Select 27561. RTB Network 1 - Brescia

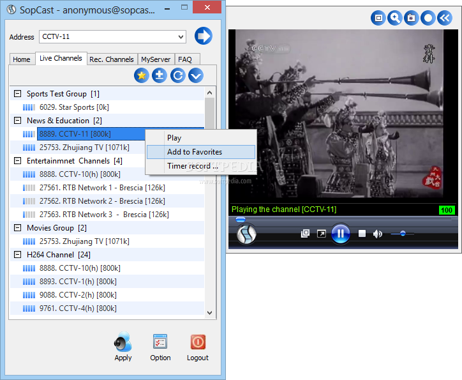pyautogui.click(x=102, y=188)
